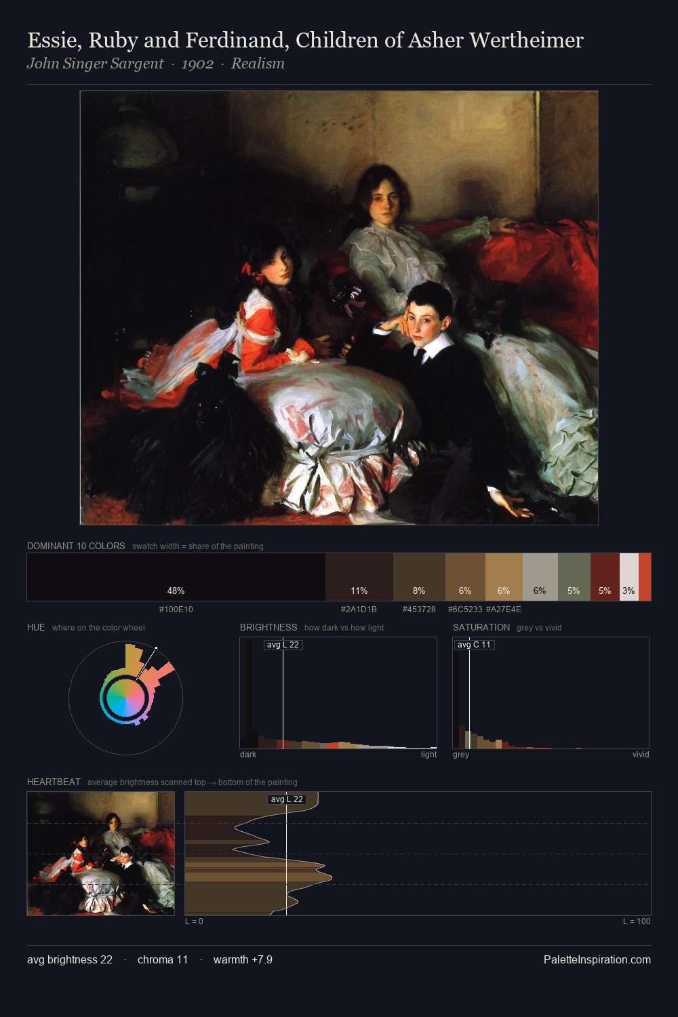678x1017 pixels.
Task: Click the painting title mentioning Asher Wertheimer
Action: pyautogui.click(x=305, y=41)
